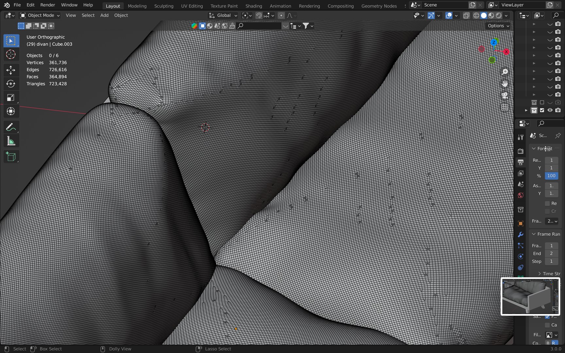Select the Add Cube tool

point(11,157)
